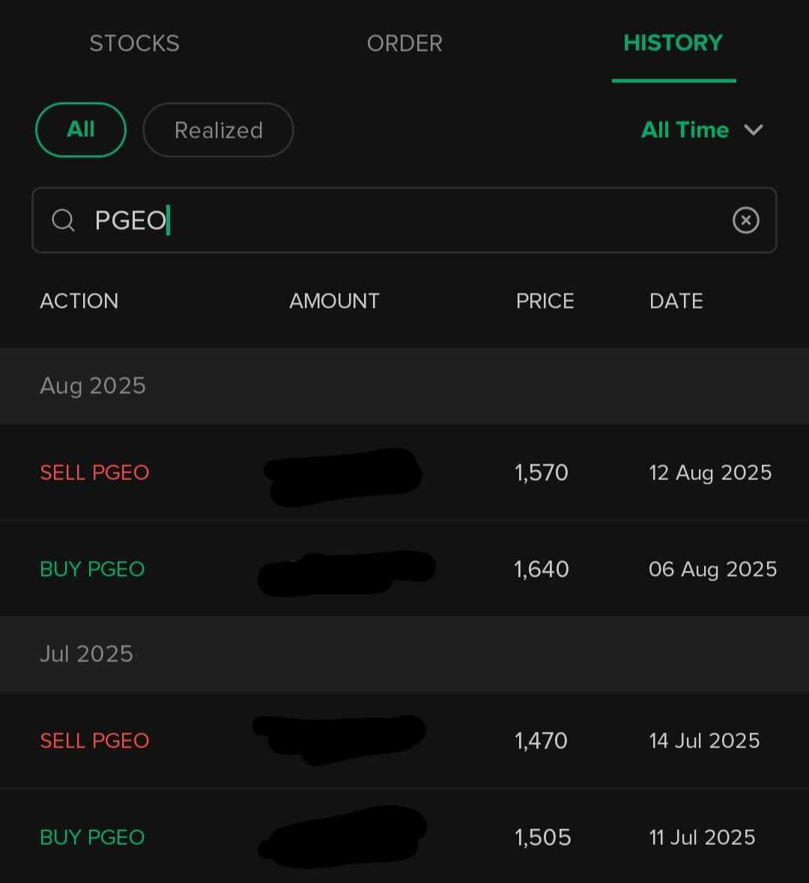Tap the ACTION column header

tap(79, 301)
